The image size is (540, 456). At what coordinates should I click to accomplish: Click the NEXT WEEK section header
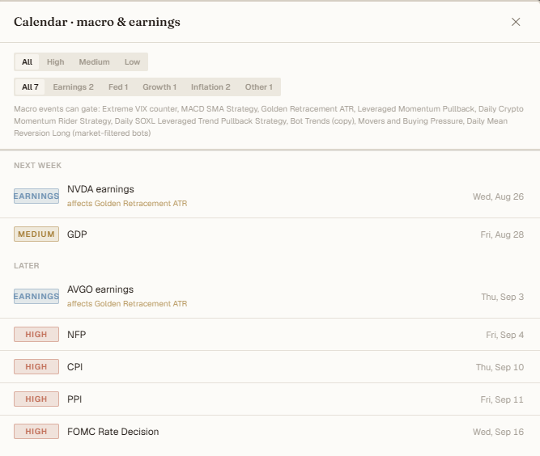click(x=37, y=166)
